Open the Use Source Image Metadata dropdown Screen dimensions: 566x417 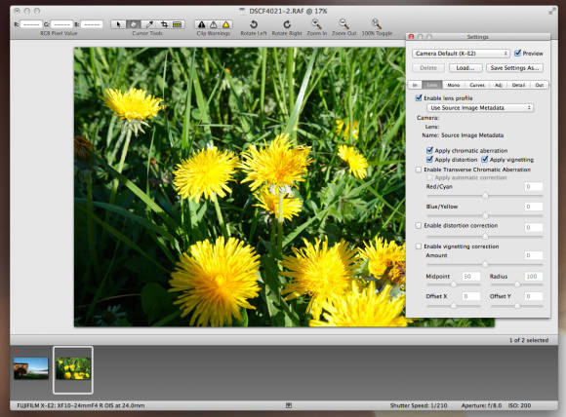[480, 108]
